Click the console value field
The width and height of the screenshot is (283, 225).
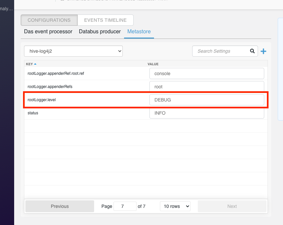[207, 73]
